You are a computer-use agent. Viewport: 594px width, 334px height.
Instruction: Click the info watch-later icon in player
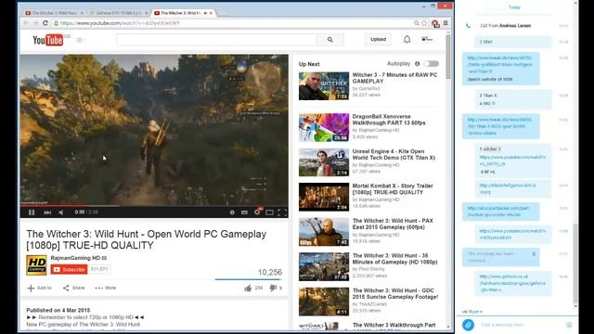pyautogui.click(x=232, y=212)
